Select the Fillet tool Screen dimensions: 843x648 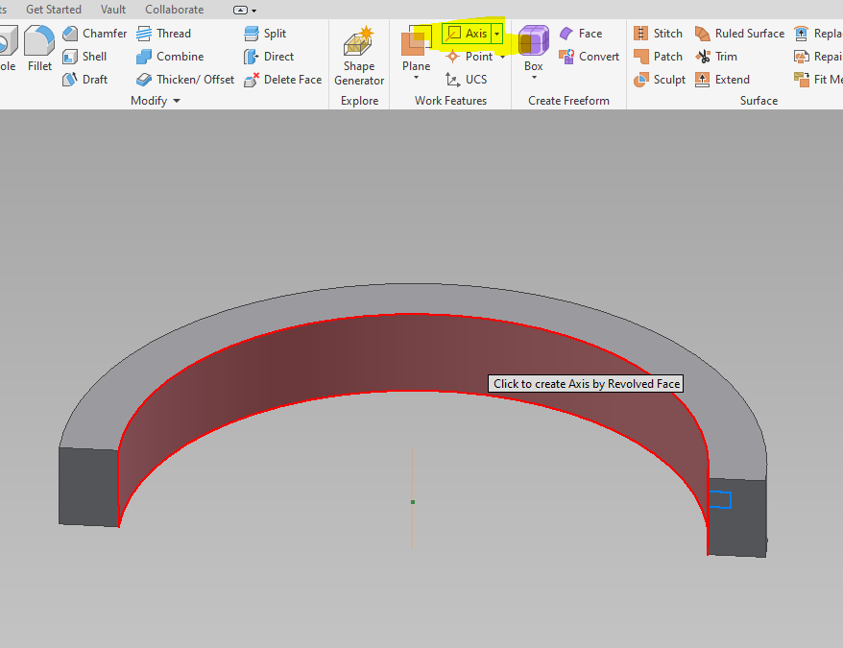point(38,44)
